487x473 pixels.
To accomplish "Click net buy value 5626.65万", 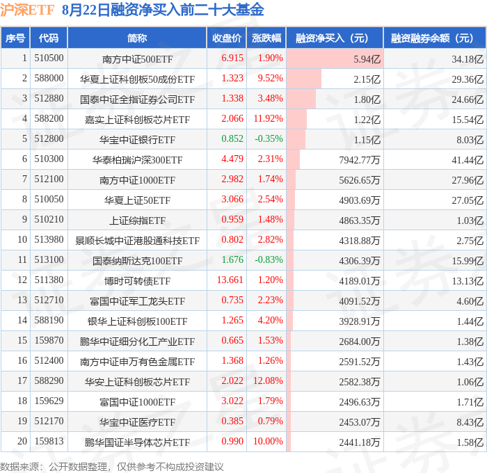I will pyautogui.click(x=360, y=180).
